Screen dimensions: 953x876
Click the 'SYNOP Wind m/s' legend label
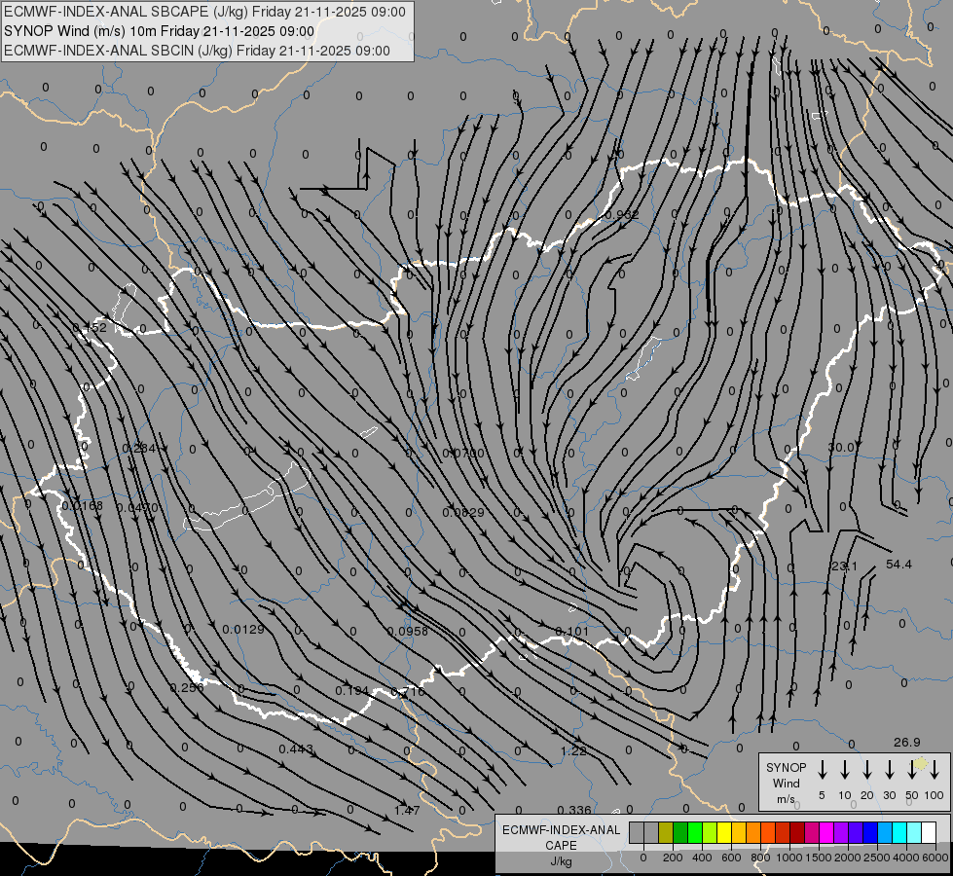coord(786,783)
